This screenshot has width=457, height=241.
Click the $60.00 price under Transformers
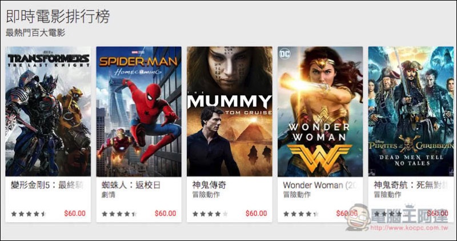(75, 214)
